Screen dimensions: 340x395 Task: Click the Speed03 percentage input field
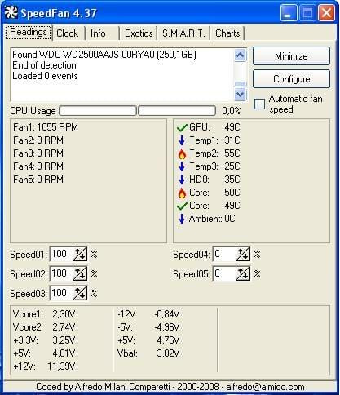pos(61,293)
